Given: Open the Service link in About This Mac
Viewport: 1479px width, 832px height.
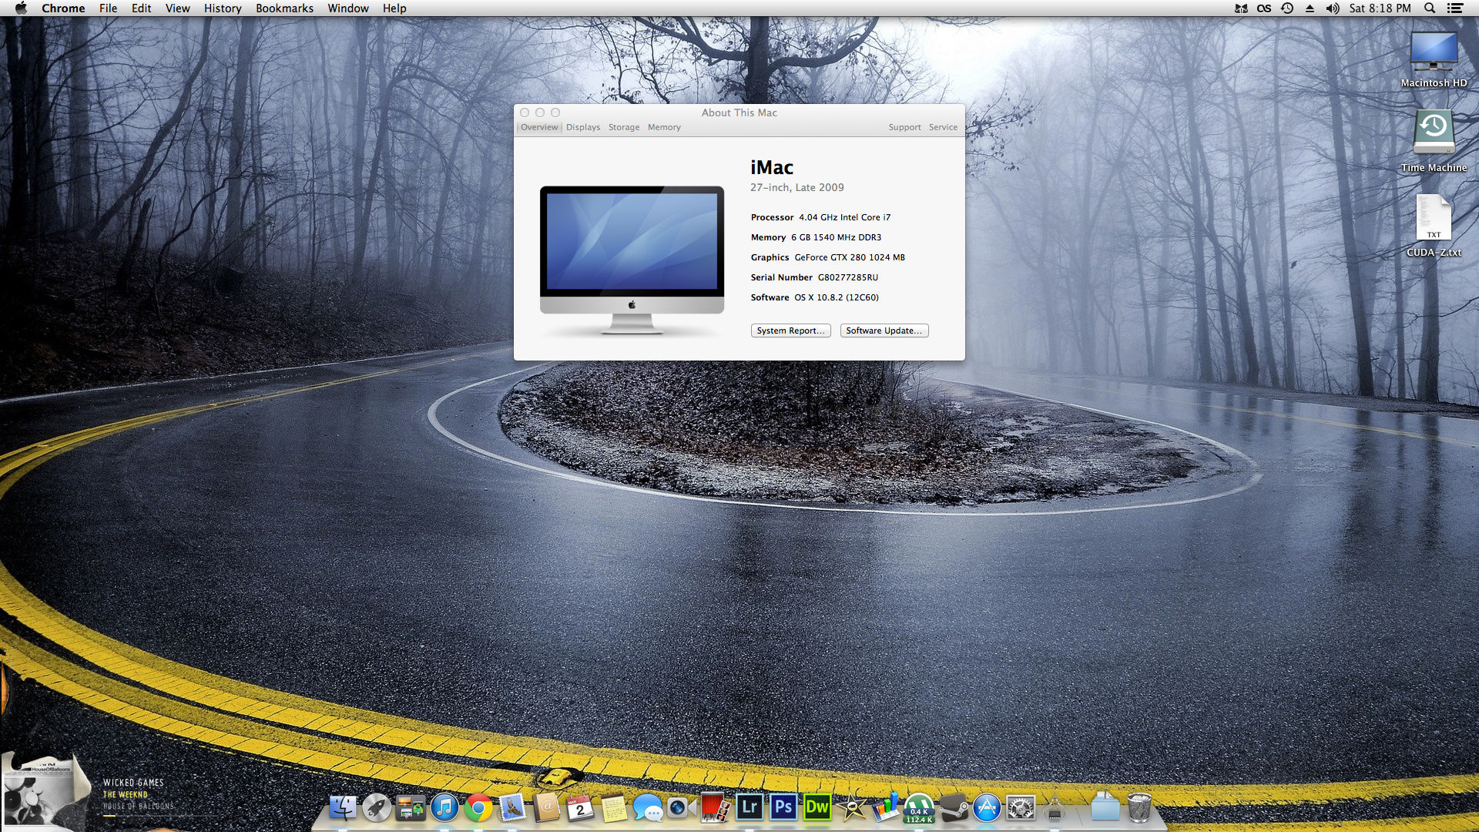Looking at the screenshot, I should pos(943,127).
